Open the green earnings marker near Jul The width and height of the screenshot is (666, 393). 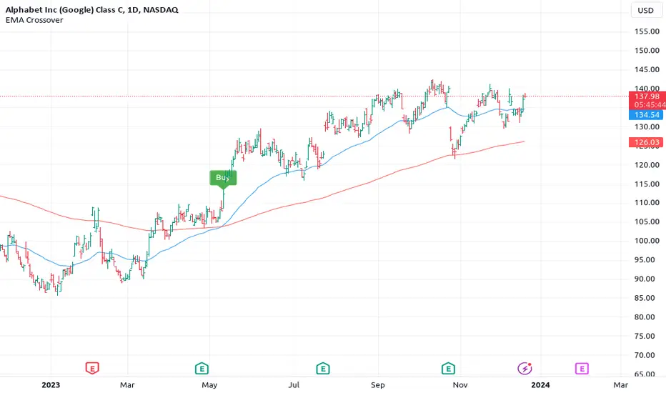tap(323, 369)
